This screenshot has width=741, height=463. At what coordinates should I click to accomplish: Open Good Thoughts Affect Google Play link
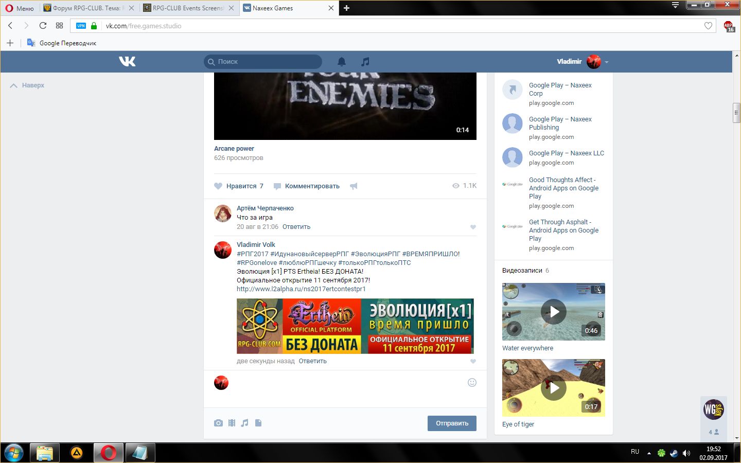pos(563,188)
